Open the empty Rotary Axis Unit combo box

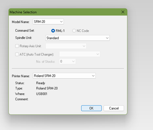[66, 46]
